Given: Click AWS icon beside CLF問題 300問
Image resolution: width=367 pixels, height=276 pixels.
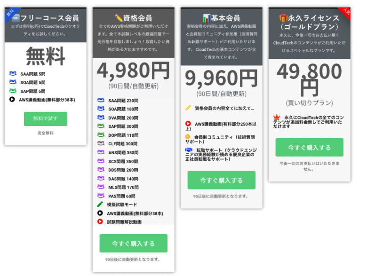Looking at the screenshot, I should (101, 143).
